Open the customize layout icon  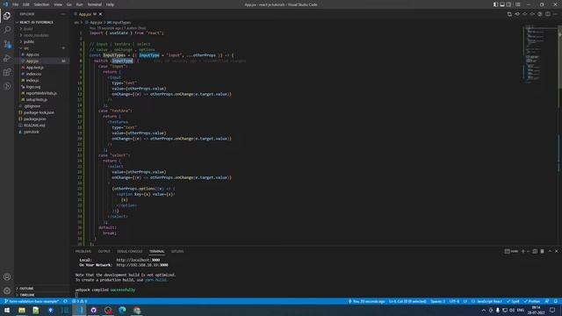tap(517, 4)
